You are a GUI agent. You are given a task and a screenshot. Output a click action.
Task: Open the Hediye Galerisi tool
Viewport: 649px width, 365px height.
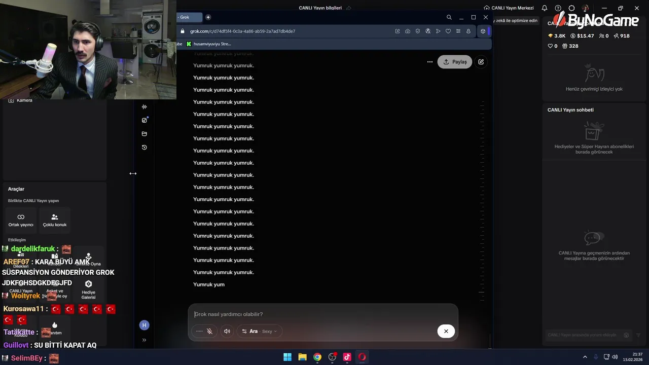pyautogui.click(x=88, y=290)
